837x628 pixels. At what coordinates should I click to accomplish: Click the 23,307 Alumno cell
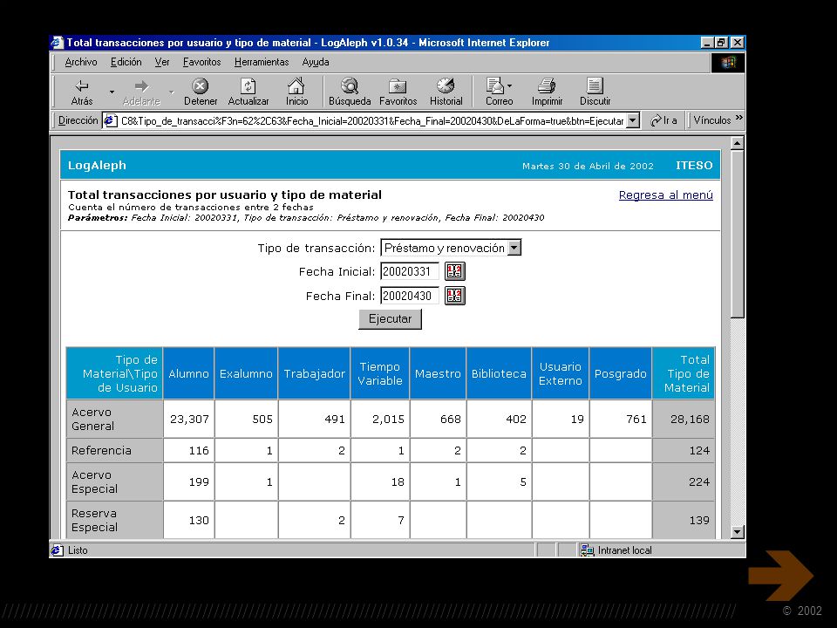tap(188, 420)
